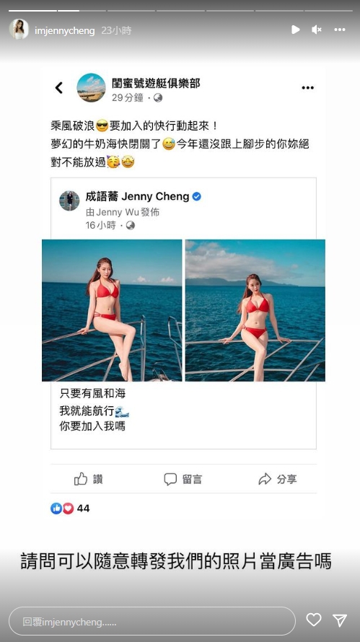Share the story via paper plane icon

[x=340, y=620]
